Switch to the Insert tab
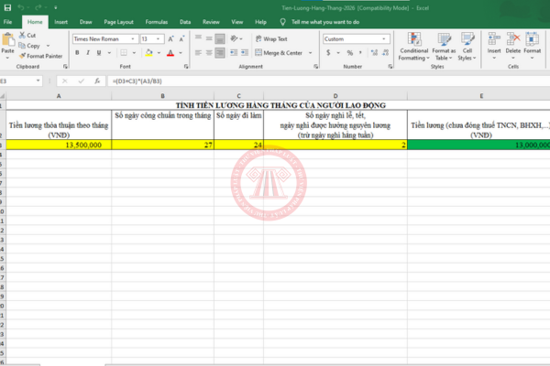This screenshot has height=366, width=550. point(61,22)
